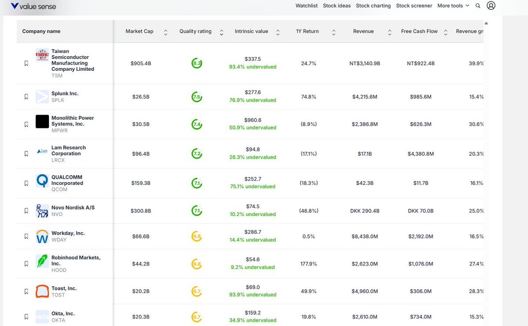Click the Company name column header
Image resolution: width=528 pixels, height=326 pixels.
(41, 31)
